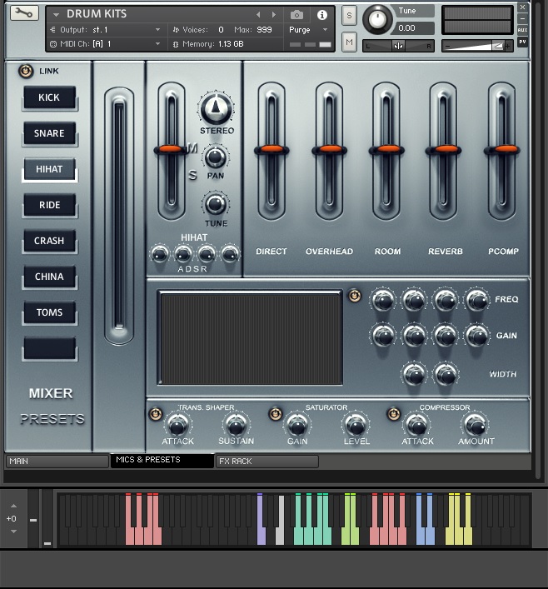The height and width of the screenshot is (589, 548).
Task: Click the TUNE knob under PAN
Action: pyautogui.click(x=216, y=203)
